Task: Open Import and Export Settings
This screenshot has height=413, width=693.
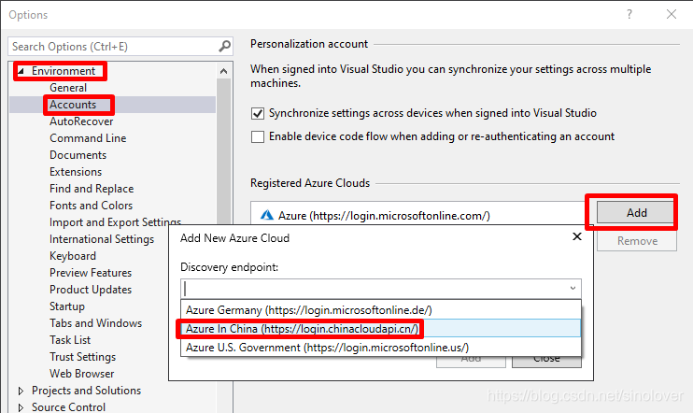Action: (x=116, y=222)
